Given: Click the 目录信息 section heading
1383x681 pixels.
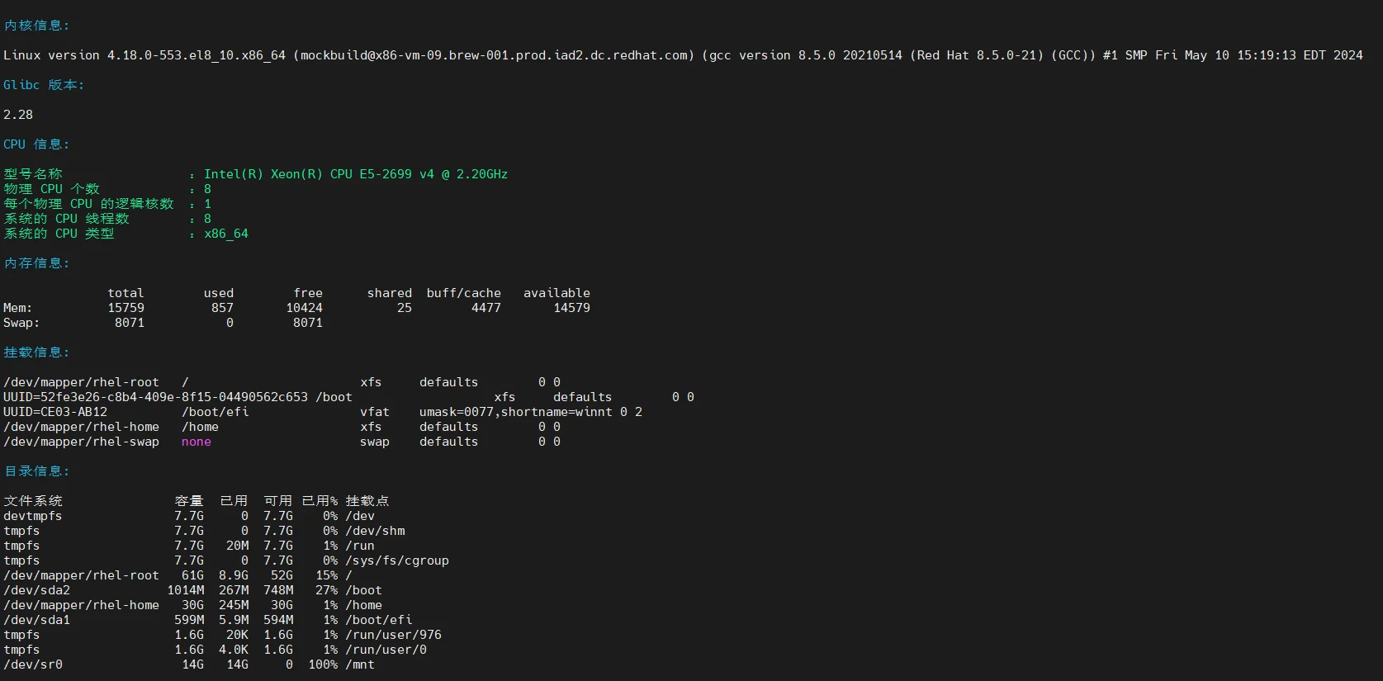Looking at the screenshot, I should (36, 471).
